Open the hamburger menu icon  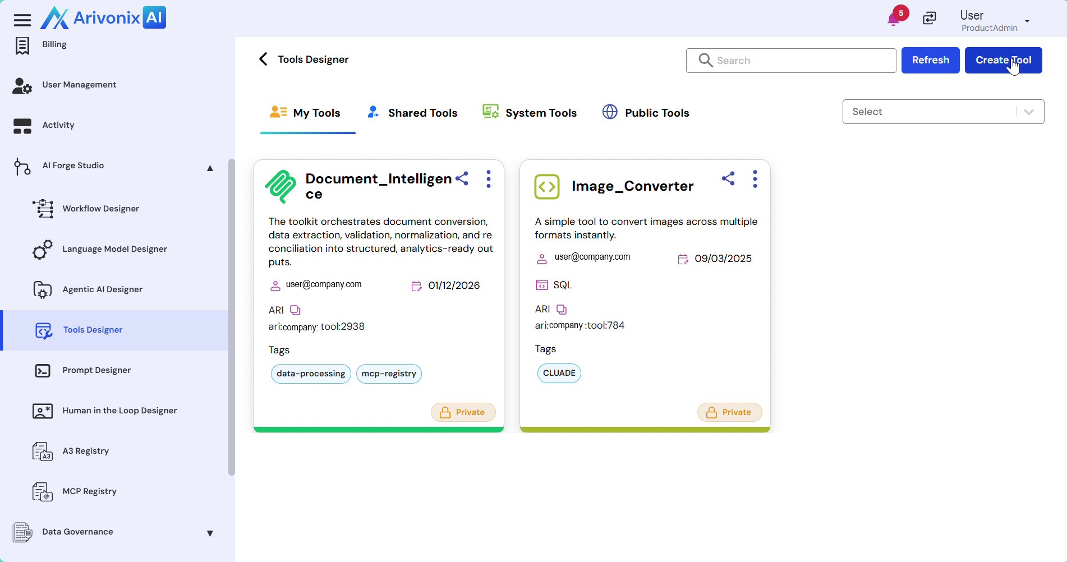22,20
